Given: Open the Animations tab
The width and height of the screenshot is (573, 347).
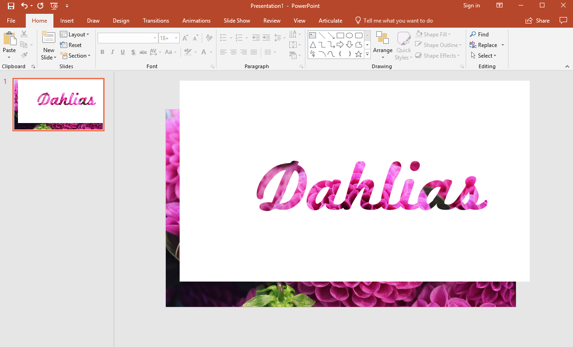Looking at the screenshot, I should click(196, 21).
